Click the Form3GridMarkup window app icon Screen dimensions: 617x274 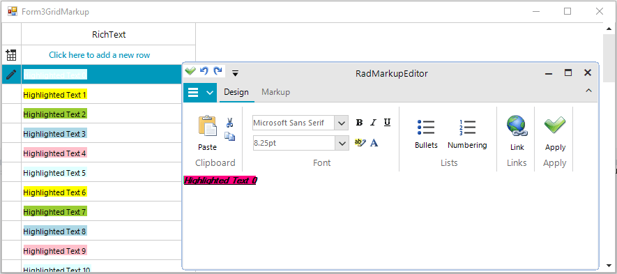tap(13, 11)
